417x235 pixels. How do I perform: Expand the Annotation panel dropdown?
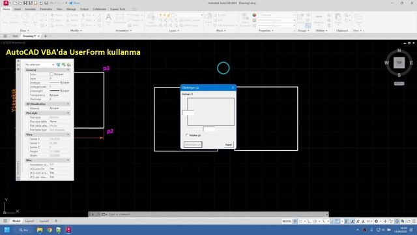(x=124, y=31)
